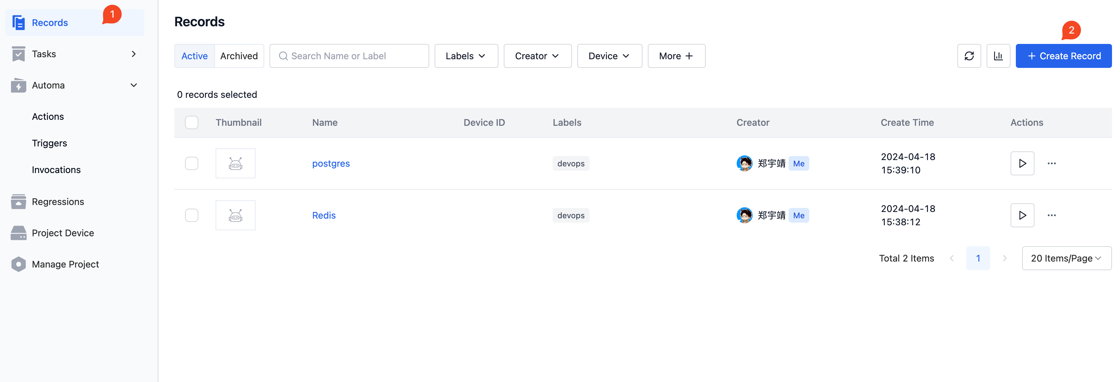Open postgres record link
This screenshot has height=382, width=1120.
[x=331, y=163]
